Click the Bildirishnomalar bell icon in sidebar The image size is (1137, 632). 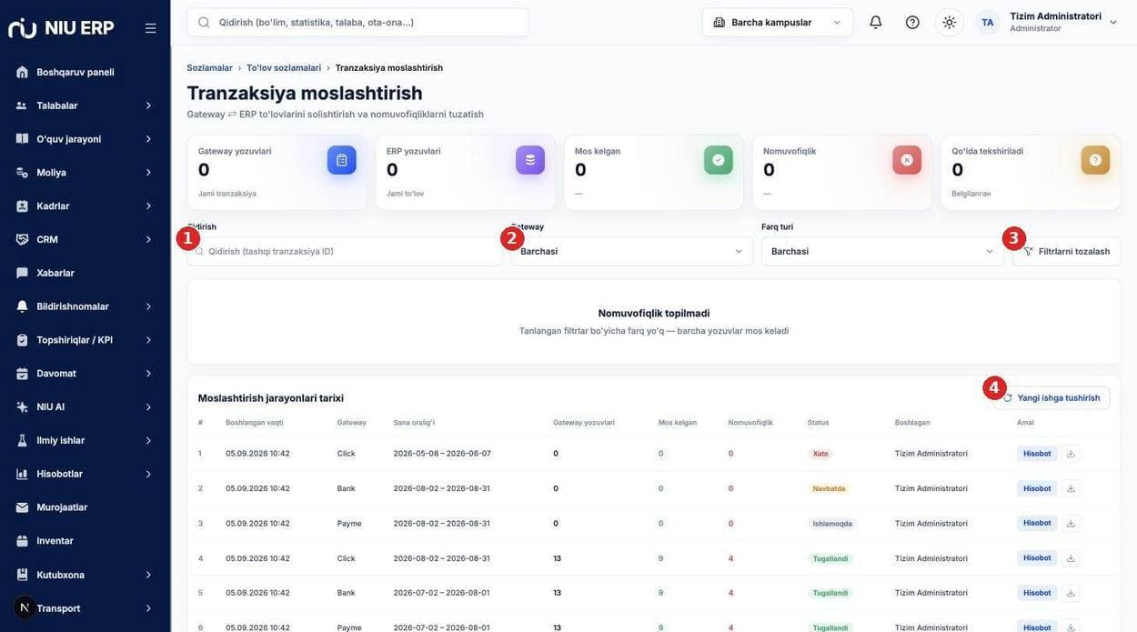pos(22,306)
